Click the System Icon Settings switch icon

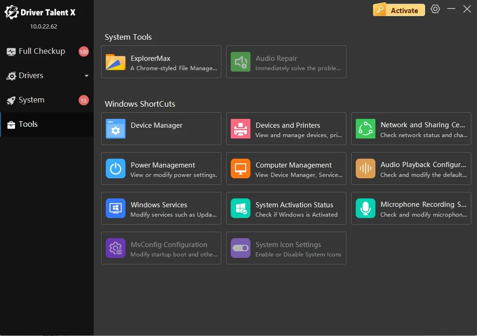coord(241,248)
